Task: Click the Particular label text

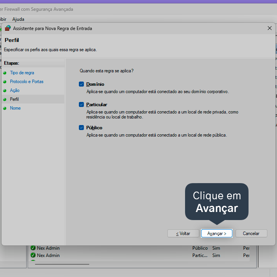Action: click(x=97, y=105)
